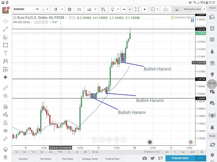Open the Trading Panel tab
Image resolution: width=217 pixels, height=162 pixels.
[x=112, y=159]
